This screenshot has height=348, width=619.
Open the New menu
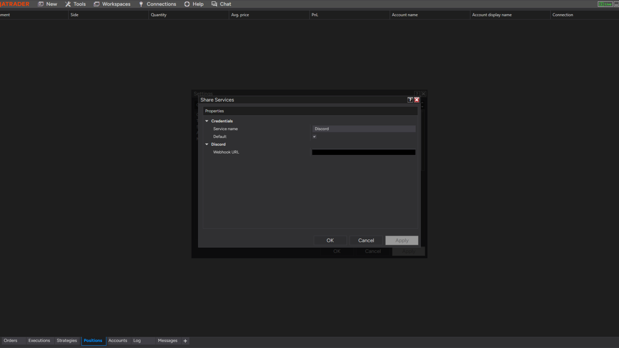(47, 4)
